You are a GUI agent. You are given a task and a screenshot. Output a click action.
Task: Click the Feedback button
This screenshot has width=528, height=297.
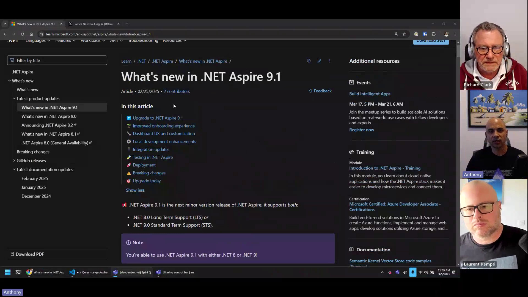click(x=320, y=91)
